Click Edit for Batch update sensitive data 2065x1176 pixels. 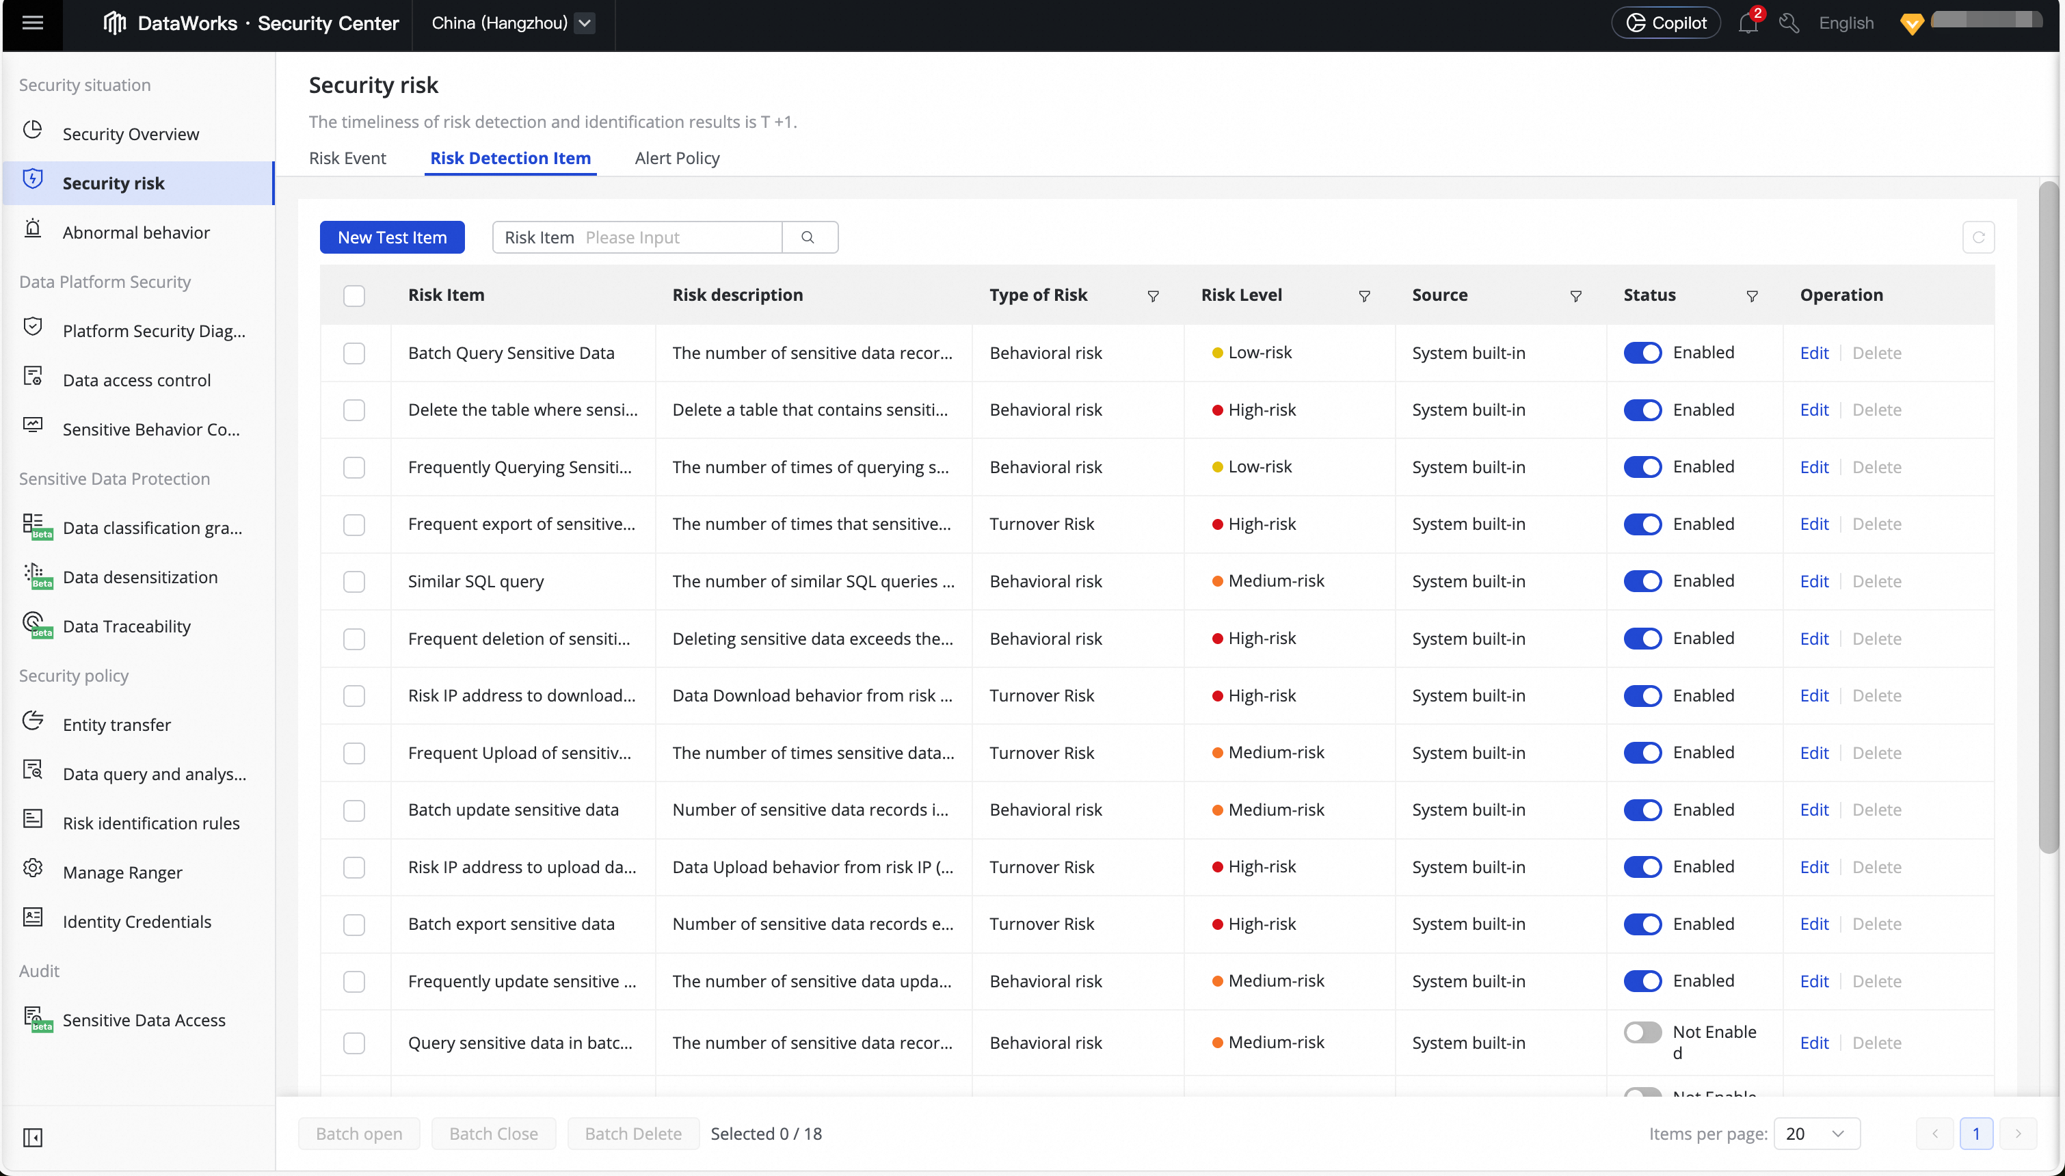(1814, 810)
